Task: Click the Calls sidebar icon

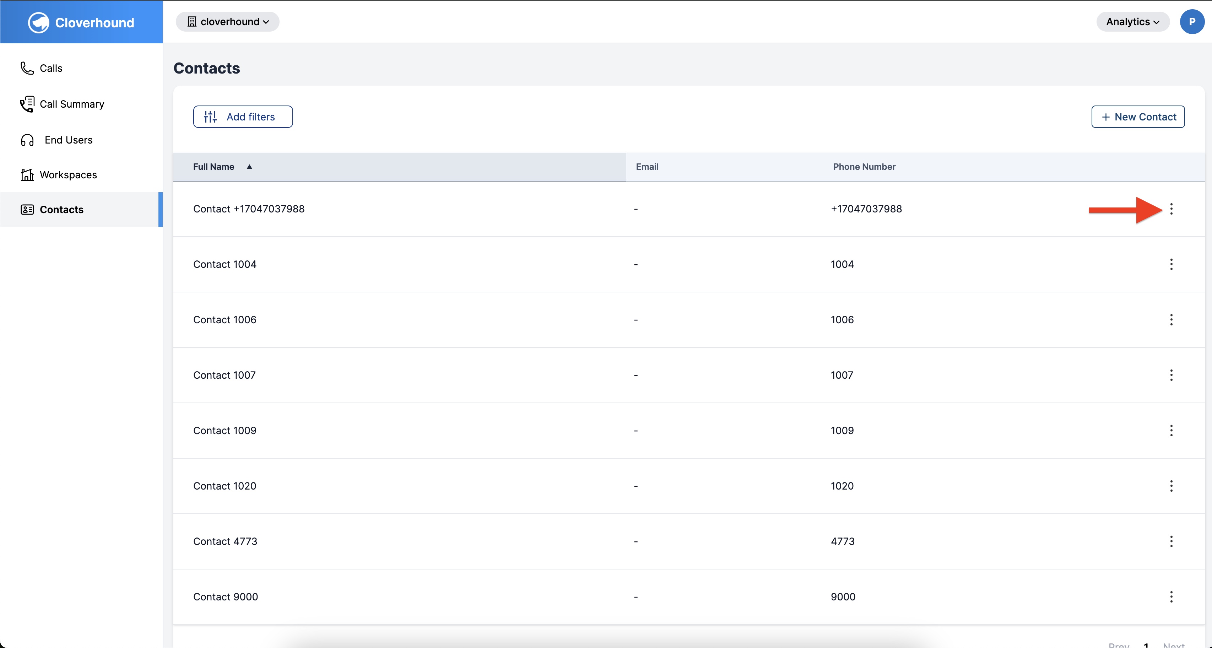Action: pos(27,67)
